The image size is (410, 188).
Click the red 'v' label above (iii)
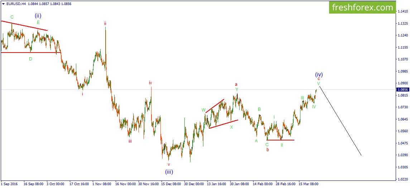coord(169,164)
